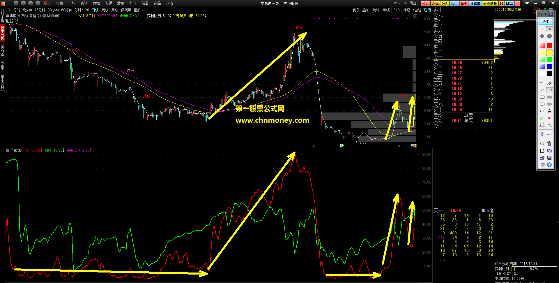The image size is (559, 283).
Task: Switch to 周线 weekly chart
Action: click(x=105, y=10)
